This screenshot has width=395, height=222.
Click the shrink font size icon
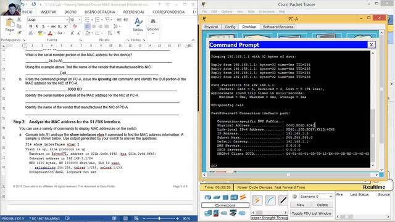79,33
